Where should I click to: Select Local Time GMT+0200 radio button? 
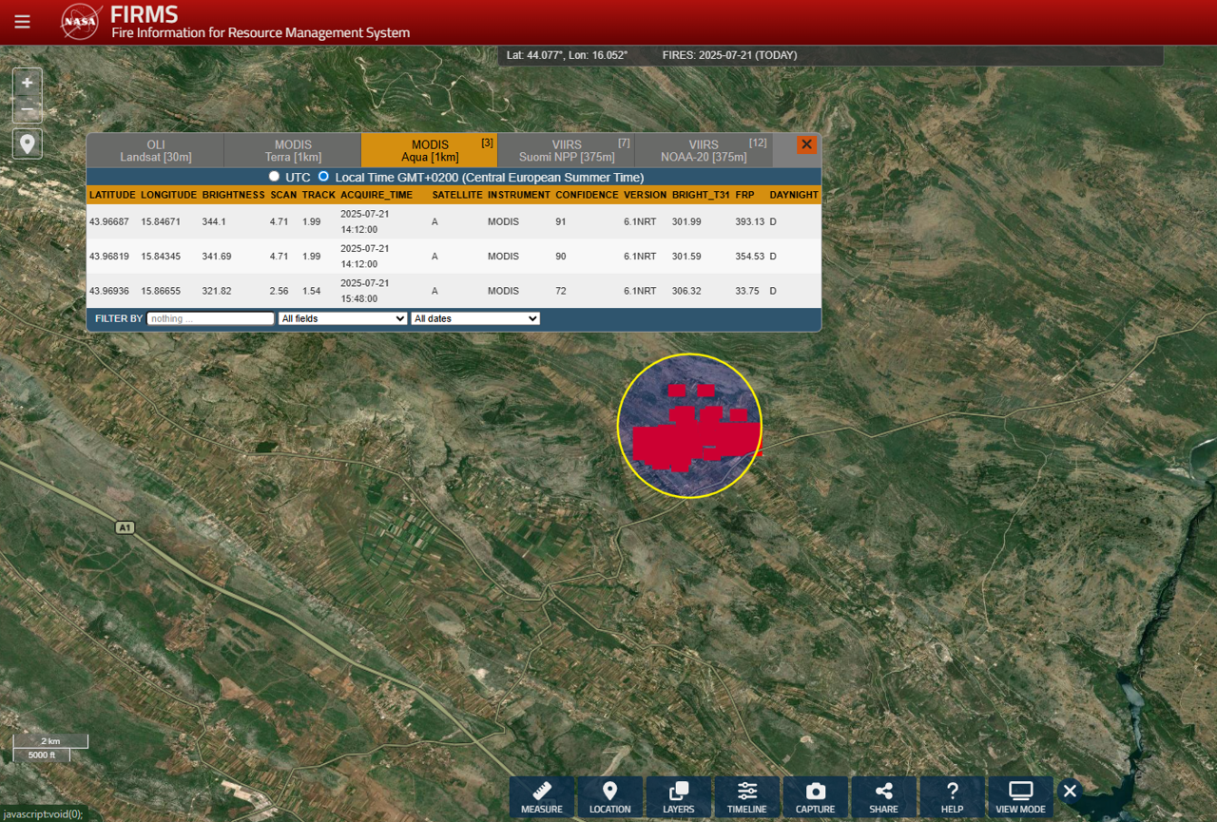(324, 177)
